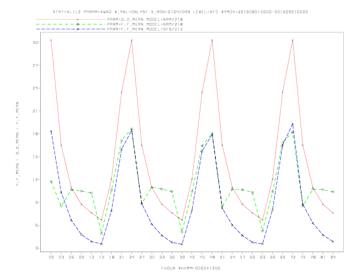Click the blue triangle marker at hour 00
The width and height of the screenshot is (363, 280).
[51, 131]
